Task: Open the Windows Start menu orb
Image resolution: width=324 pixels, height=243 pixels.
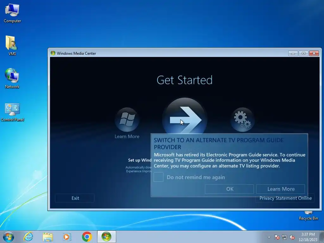Action: coord(9,237)
